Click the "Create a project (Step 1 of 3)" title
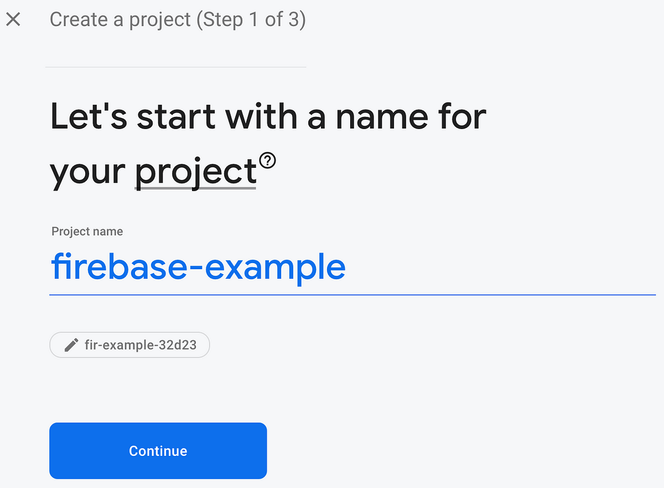 coord(178,20)
